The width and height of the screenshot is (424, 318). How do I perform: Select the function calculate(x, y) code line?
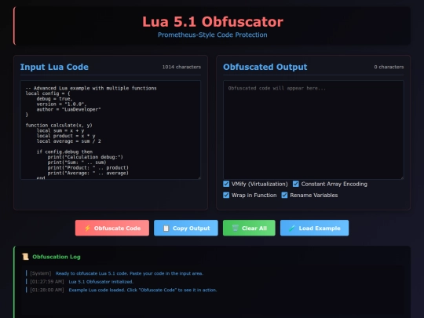tap(59, 125)
